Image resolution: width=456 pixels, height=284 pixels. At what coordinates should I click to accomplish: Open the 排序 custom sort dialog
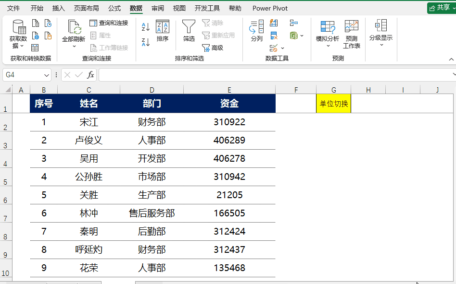coord(162,31)
